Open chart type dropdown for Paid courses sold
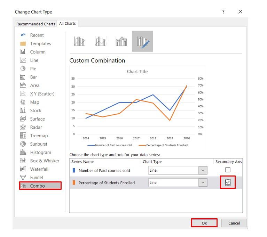267x237 pixels. (203, 170)
